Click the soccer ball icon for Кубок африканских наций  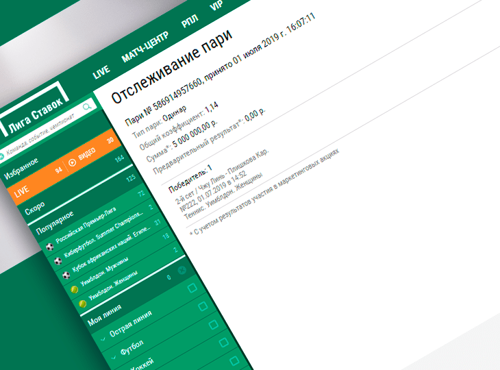66,275
